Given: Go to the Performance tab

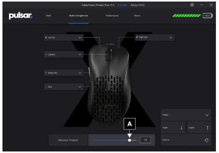Looking at the screenshot, I should [x=112, y=16].
